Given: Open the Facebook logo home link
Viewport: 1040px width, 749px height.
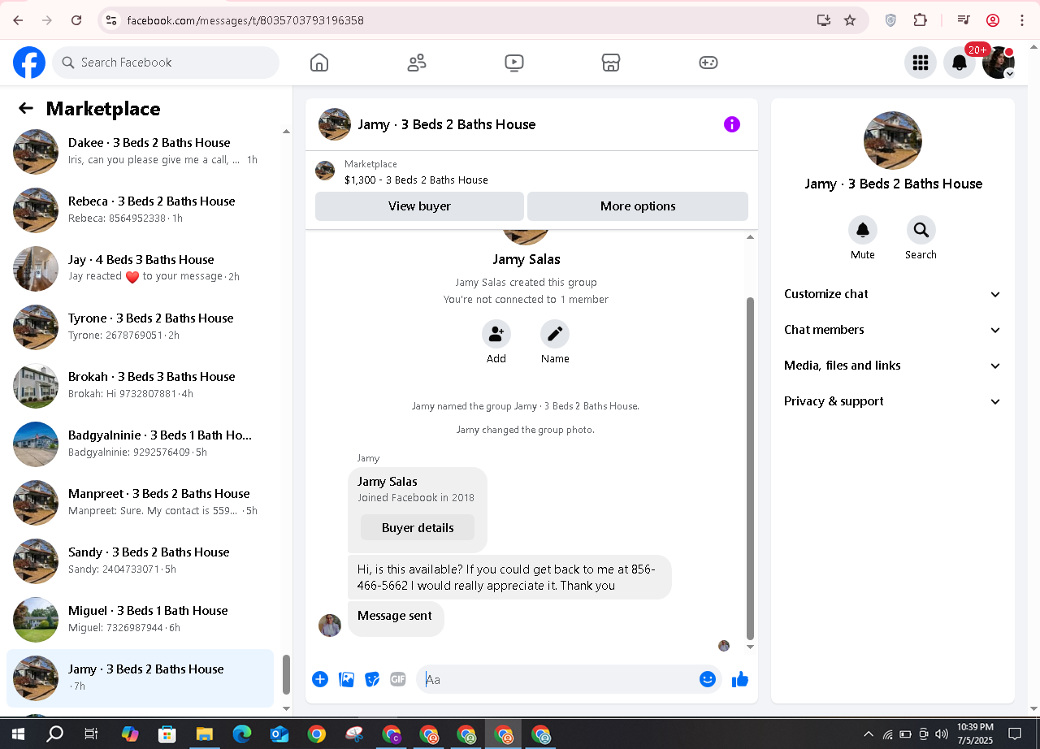Looking at the screenshot, I should pyautogui.click(x=29, y=63).
